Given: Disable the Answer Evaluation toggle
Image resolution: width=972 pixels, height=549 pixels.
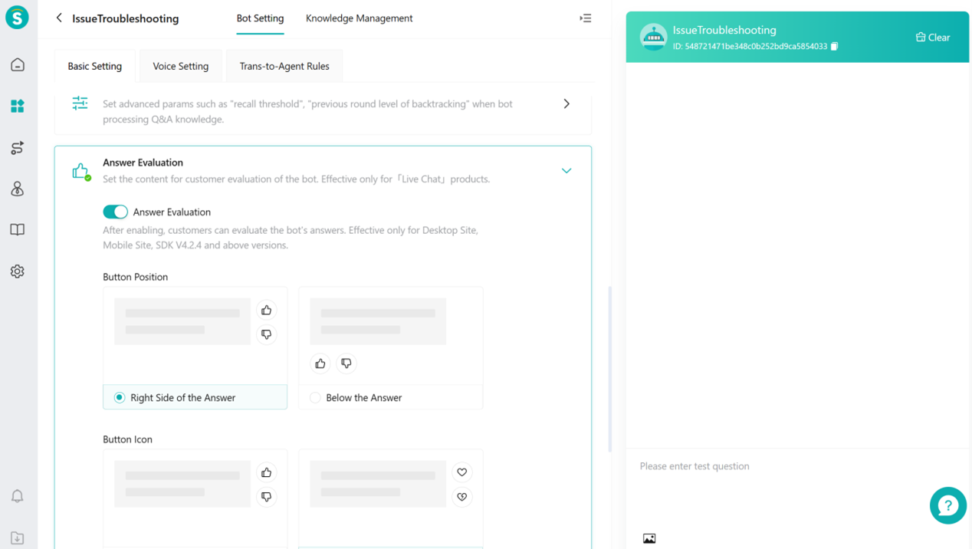Looking at the screenshot, I should 115,212.
